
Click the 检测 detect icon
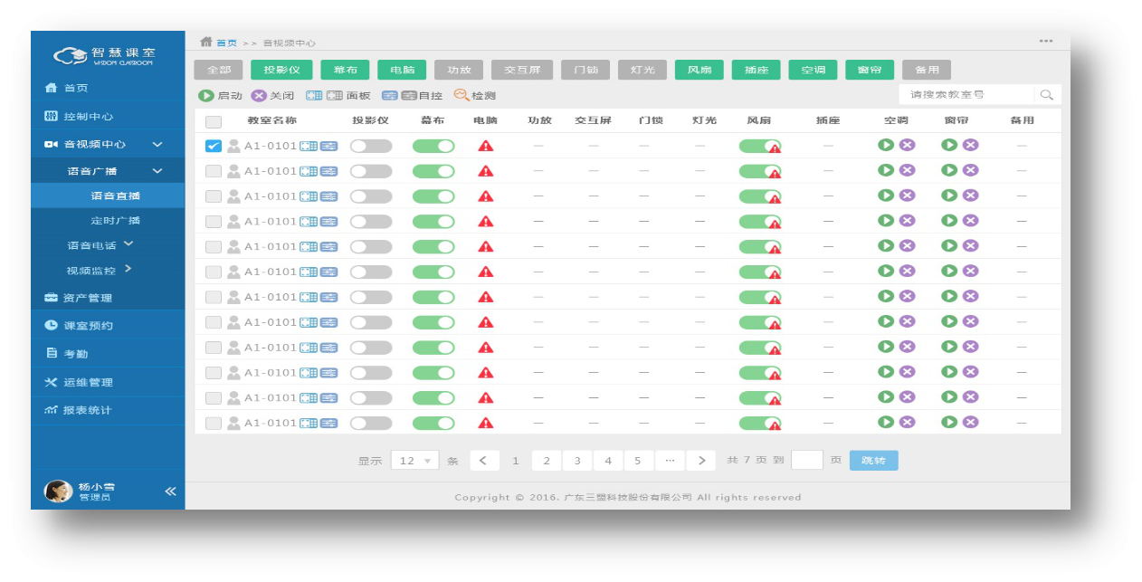(x=461, y=95)
